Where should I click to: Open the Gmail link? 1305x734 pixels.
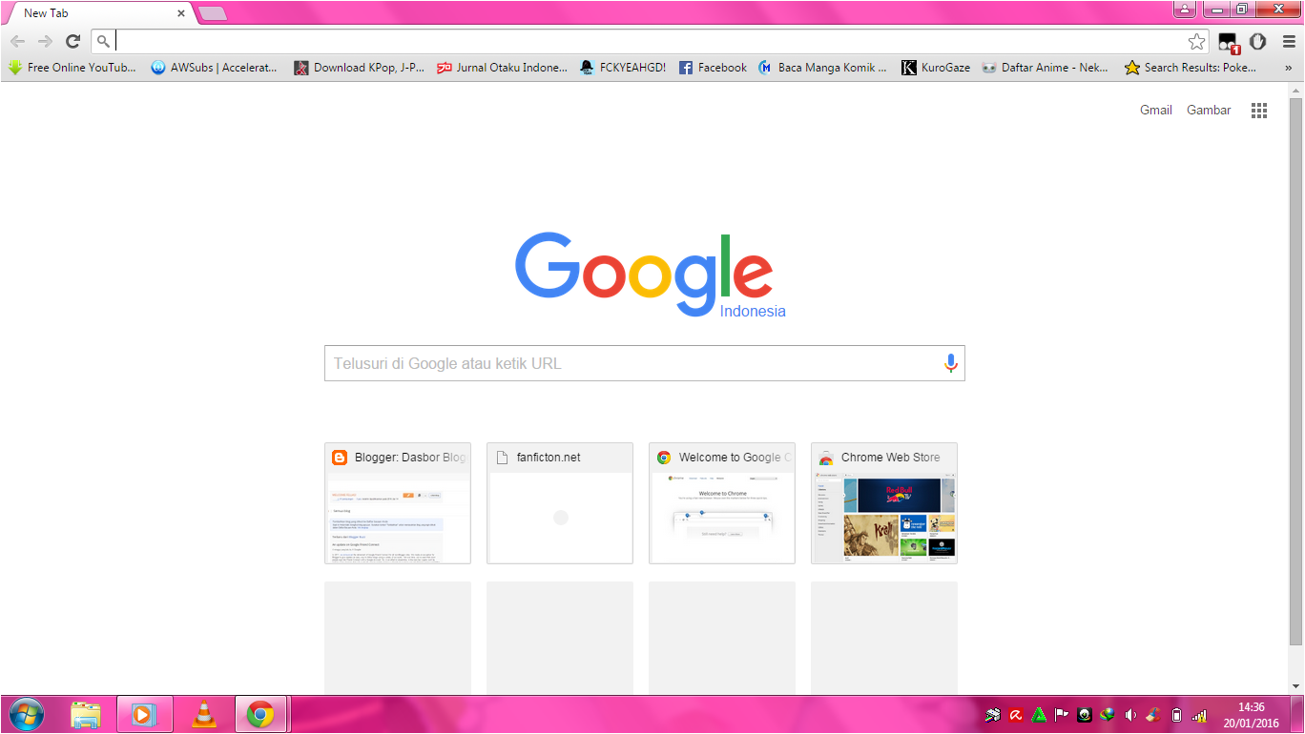1156,110
